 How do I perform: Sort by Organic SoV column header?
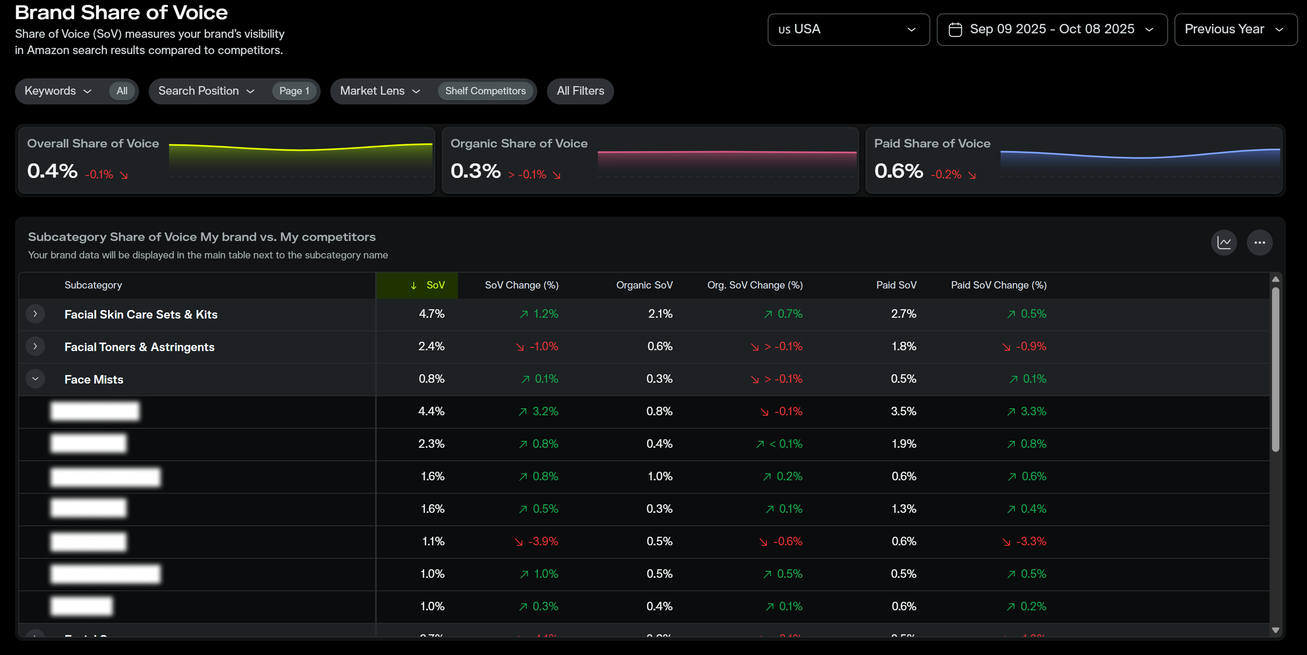(x=644, y=286)
